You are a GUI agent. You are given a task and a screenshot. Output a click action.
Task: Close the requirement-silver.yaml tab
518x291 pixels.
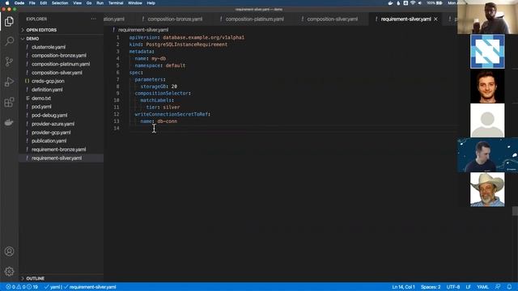pyautogui.click(x=435, y=19)
